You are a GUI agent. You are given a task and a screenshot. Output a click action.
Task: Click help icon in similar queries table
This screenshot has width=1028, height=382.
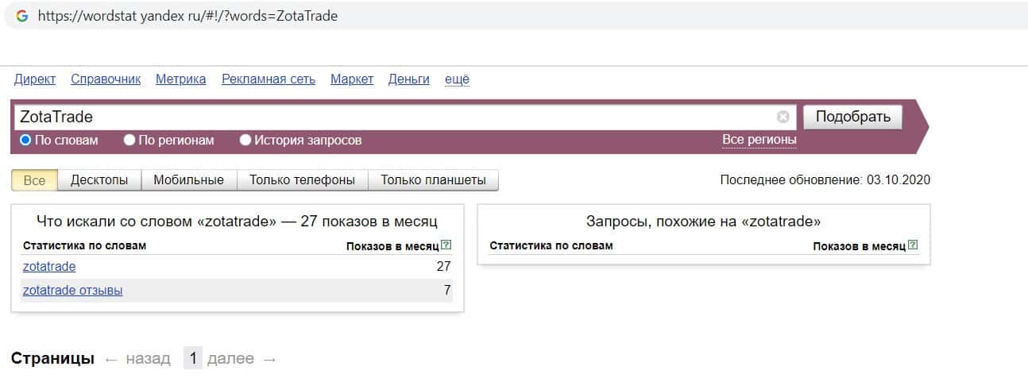pyautogui.click(x=913, y=245)
